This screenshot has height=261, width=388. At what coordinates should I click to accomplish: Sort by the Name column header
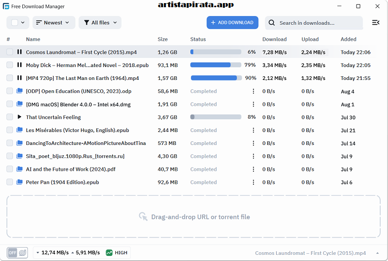(33, 39)
